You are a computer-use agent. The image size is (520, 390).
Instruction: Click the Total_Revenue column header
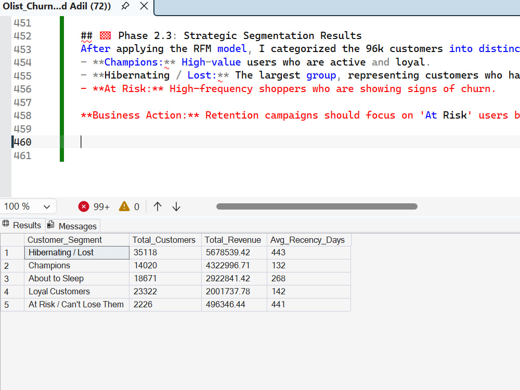pos(234,240)
